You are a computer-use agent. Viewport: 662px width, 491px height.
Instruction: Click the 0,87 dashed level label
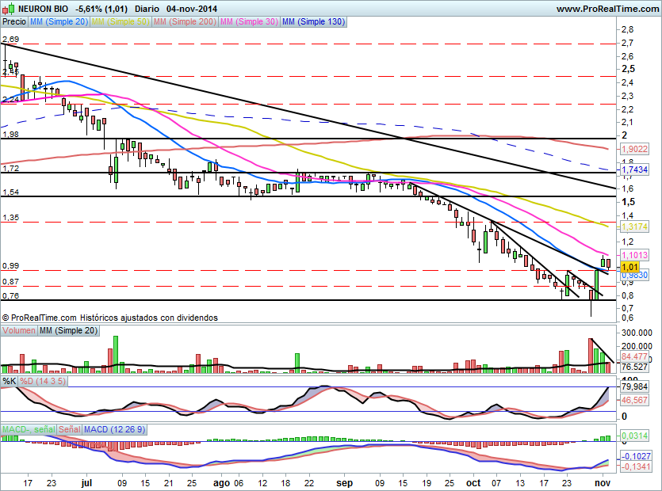point(10,282)
